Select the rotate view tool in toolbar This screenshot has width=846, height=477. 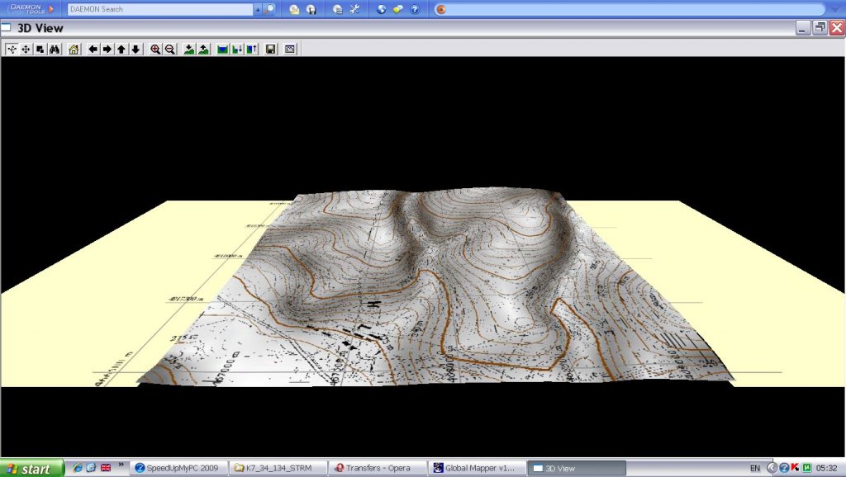click(x=12, y=50)
